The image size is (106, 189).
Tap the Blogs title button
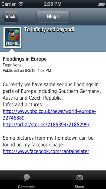53,16
